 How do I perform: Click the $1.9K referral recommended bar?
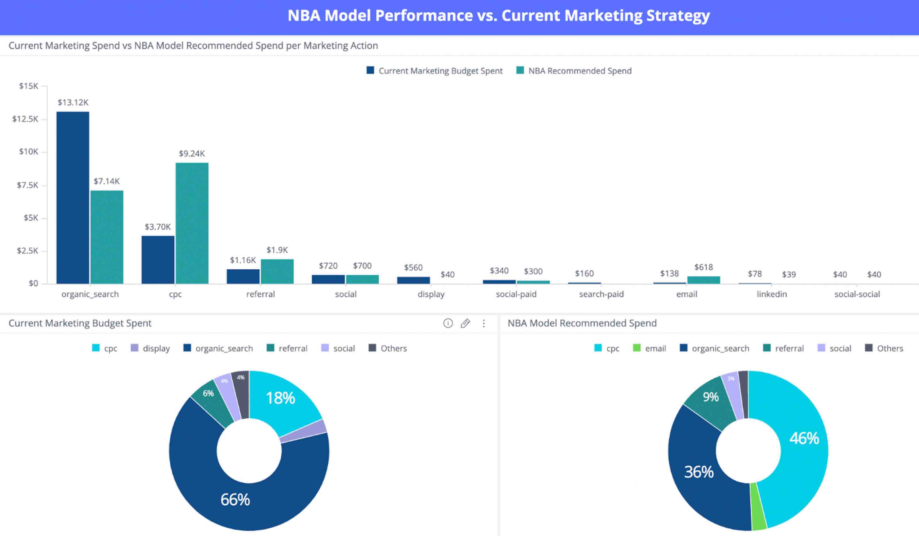[x=277, y=271]
